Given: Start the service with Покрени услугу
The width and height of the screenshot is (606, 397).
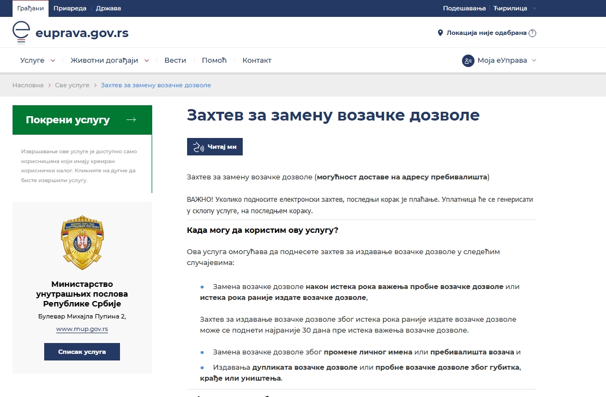Looking at the screenshot, I should click(82, 120).
